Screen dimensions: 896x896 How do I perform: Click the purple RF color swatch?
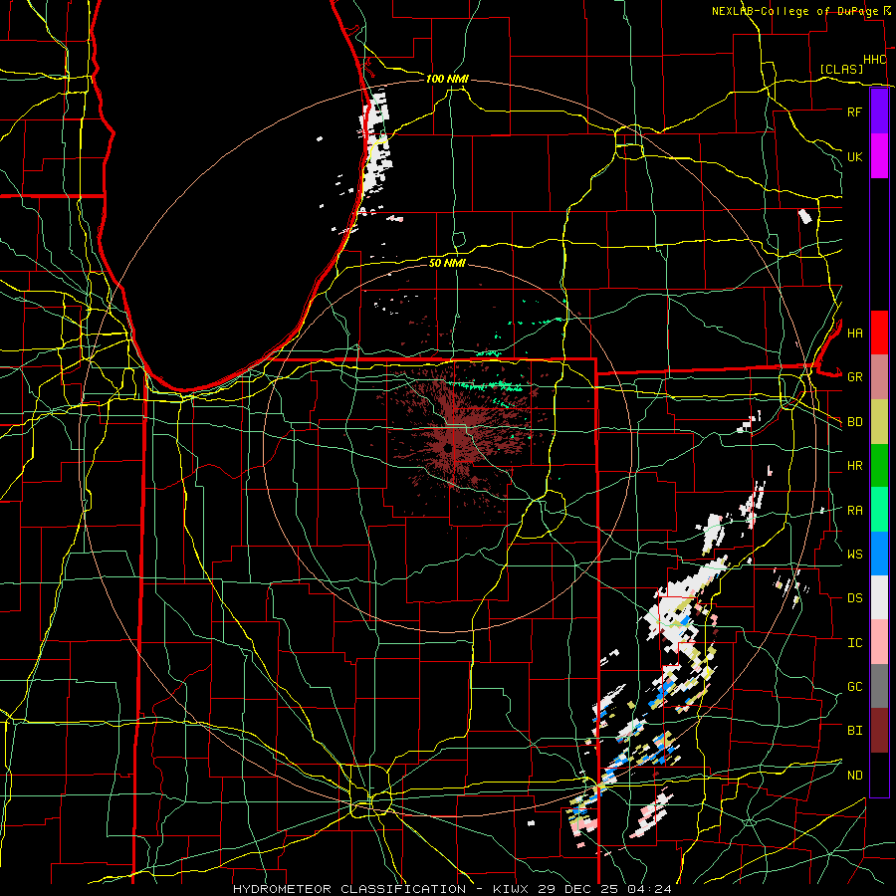tap(879, 112)
